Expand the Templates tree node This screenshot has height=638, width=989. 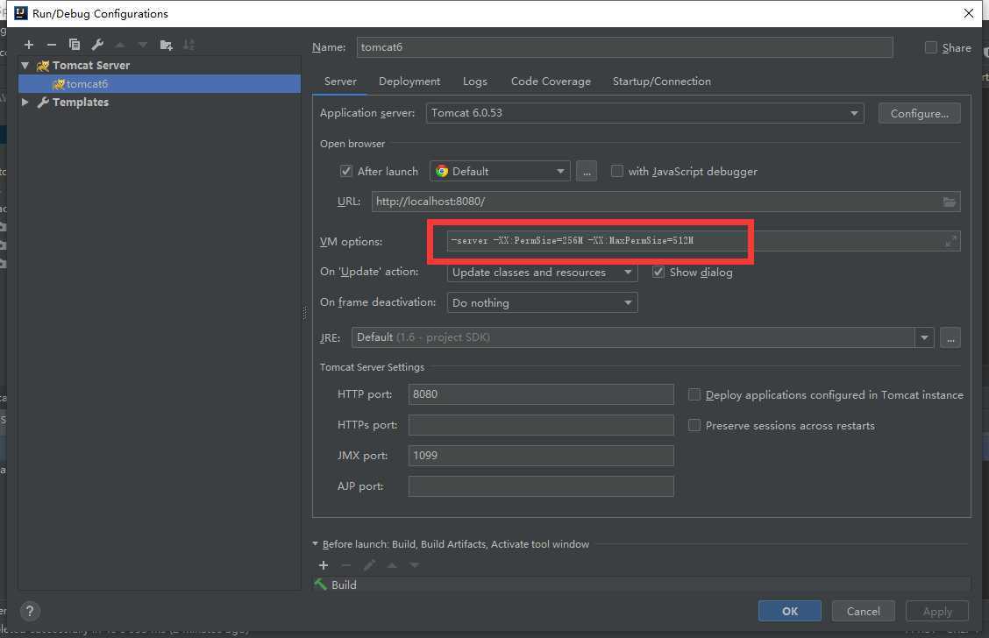point(25,103)
